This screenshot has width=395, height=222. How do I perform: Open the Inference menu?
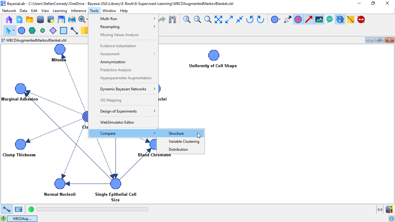click(78, 11)
